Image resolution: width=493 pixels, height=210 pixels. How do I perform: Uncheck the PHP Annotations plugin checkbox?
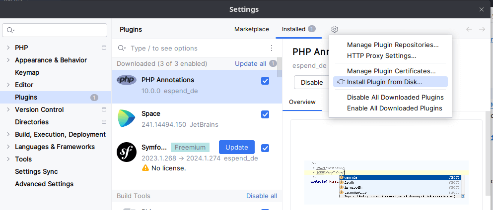coord(265,81)
